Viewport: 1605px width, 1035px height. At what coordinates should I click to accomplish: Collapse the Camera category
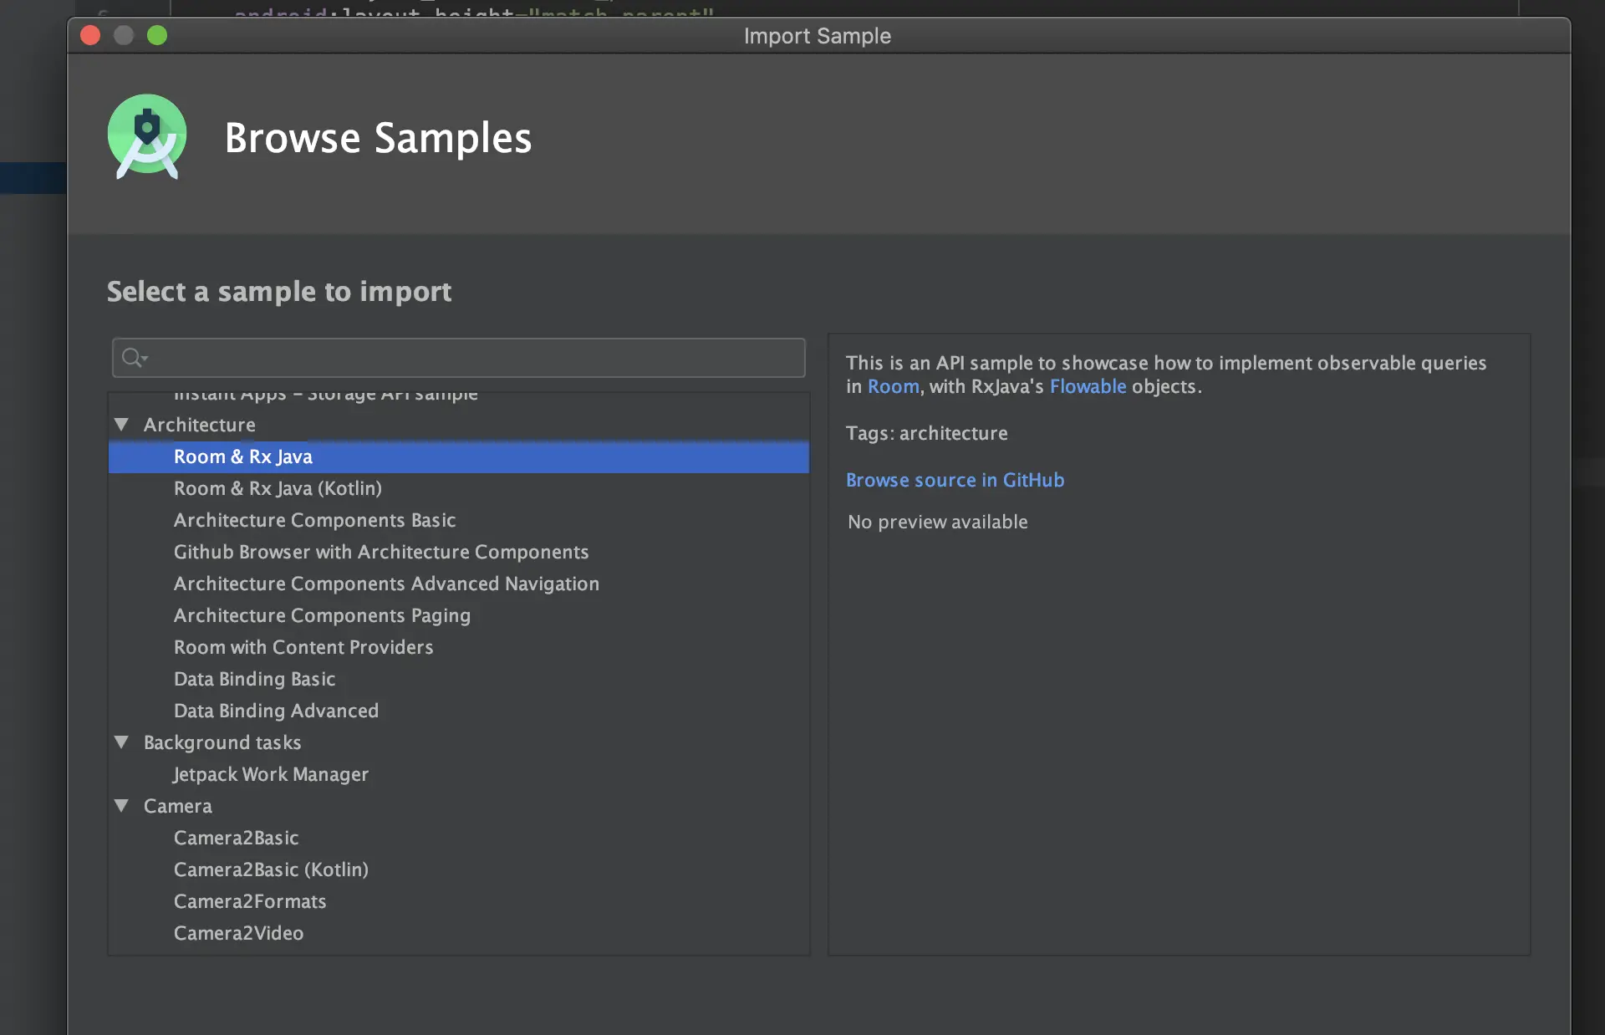[121, 806]
